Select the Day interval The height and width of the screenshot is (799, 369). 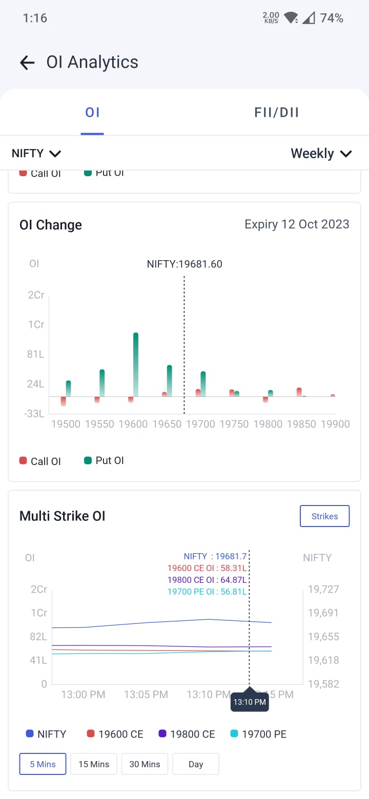pyautogui.click(x=196, y=764)
